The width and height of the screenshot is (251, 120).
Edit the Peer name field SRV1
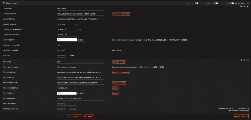[81, 62]
